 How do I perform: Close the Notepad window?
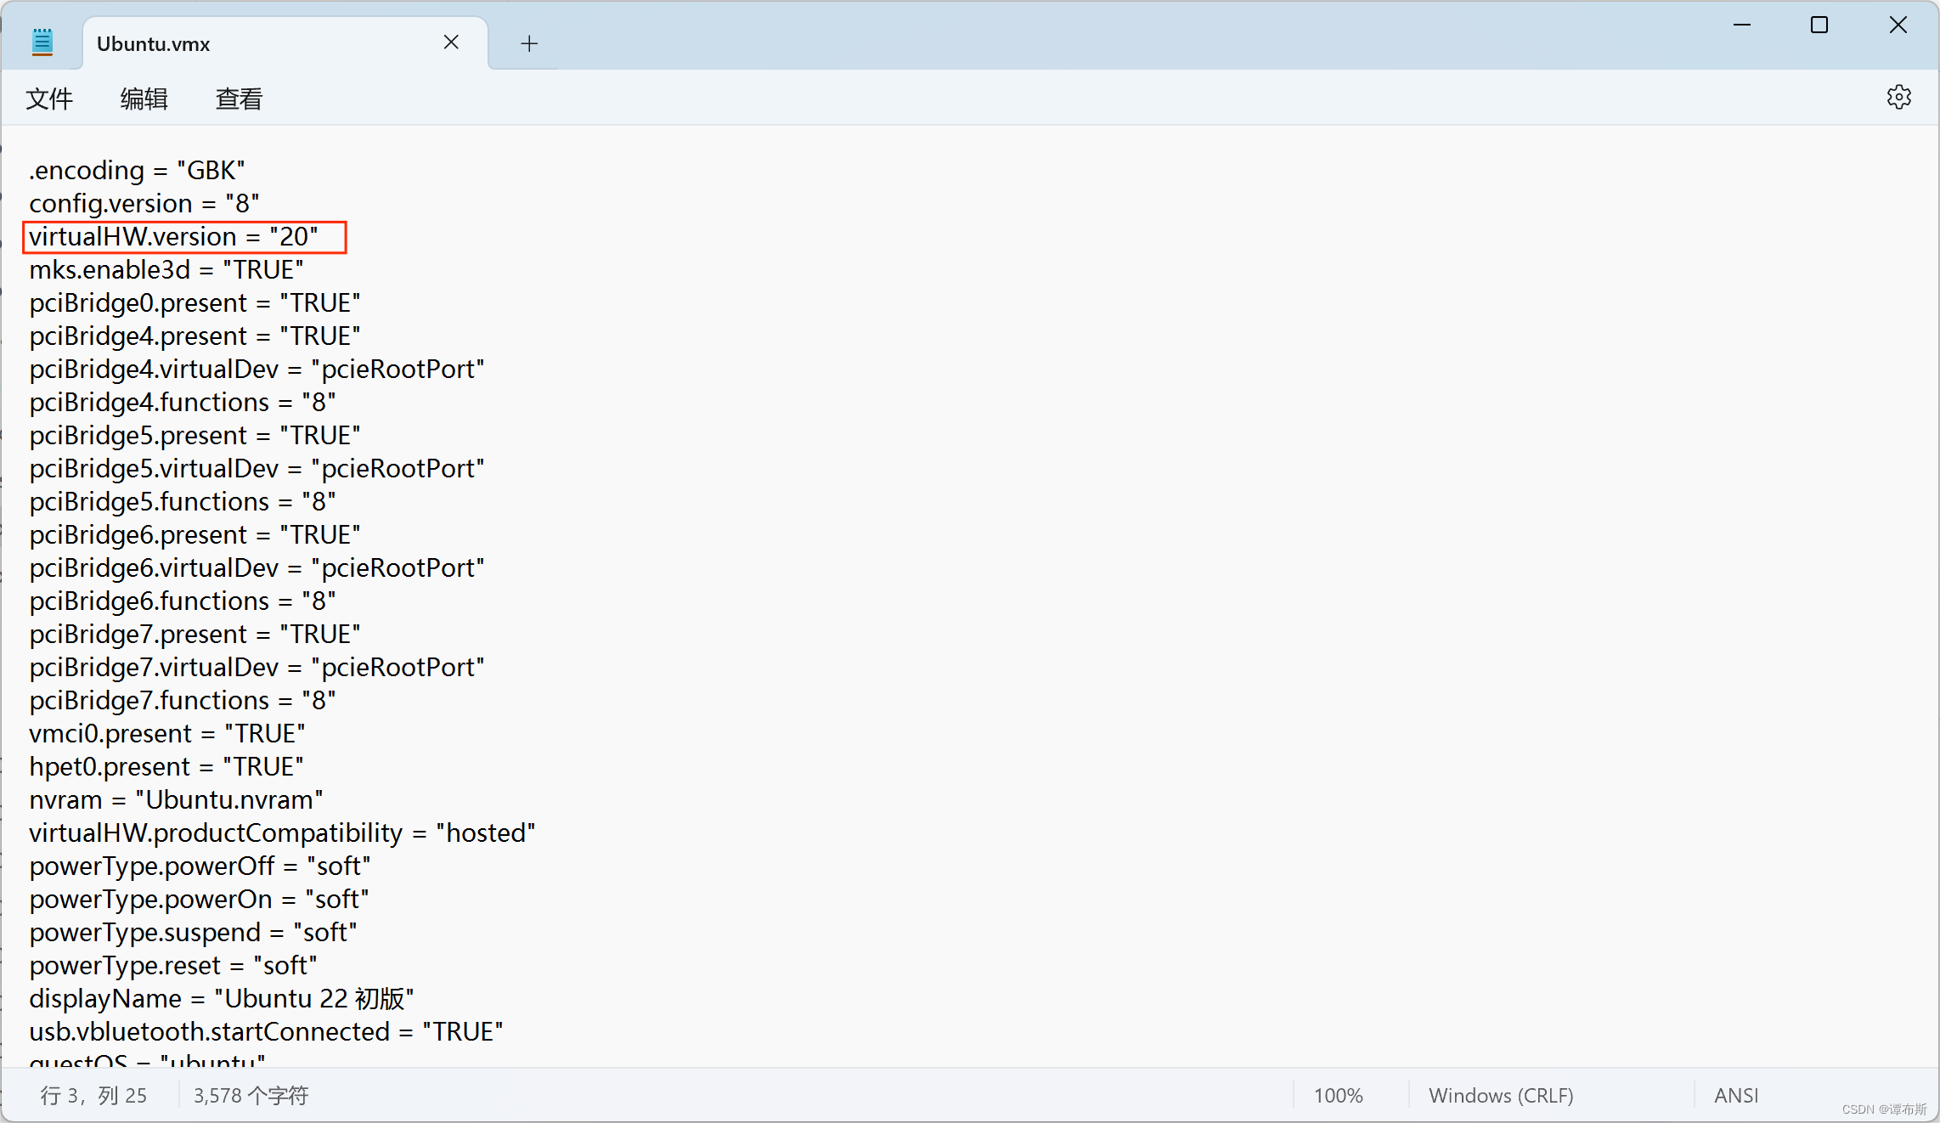1898,25
